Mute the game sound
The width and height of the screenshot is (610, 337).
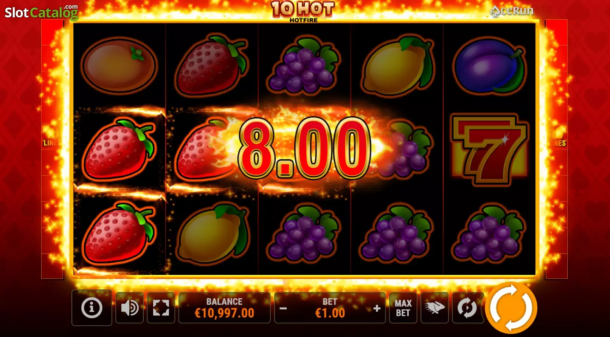[129, 308]
